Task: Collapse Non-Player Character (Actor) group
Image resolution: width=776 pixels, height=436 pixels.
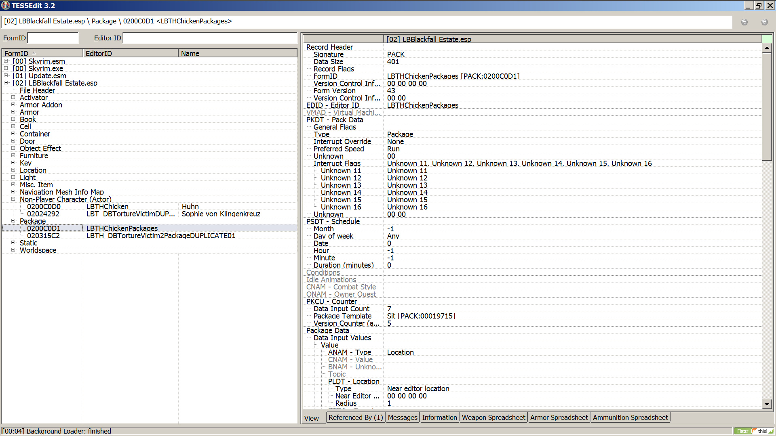Action: tap(13, 199)
